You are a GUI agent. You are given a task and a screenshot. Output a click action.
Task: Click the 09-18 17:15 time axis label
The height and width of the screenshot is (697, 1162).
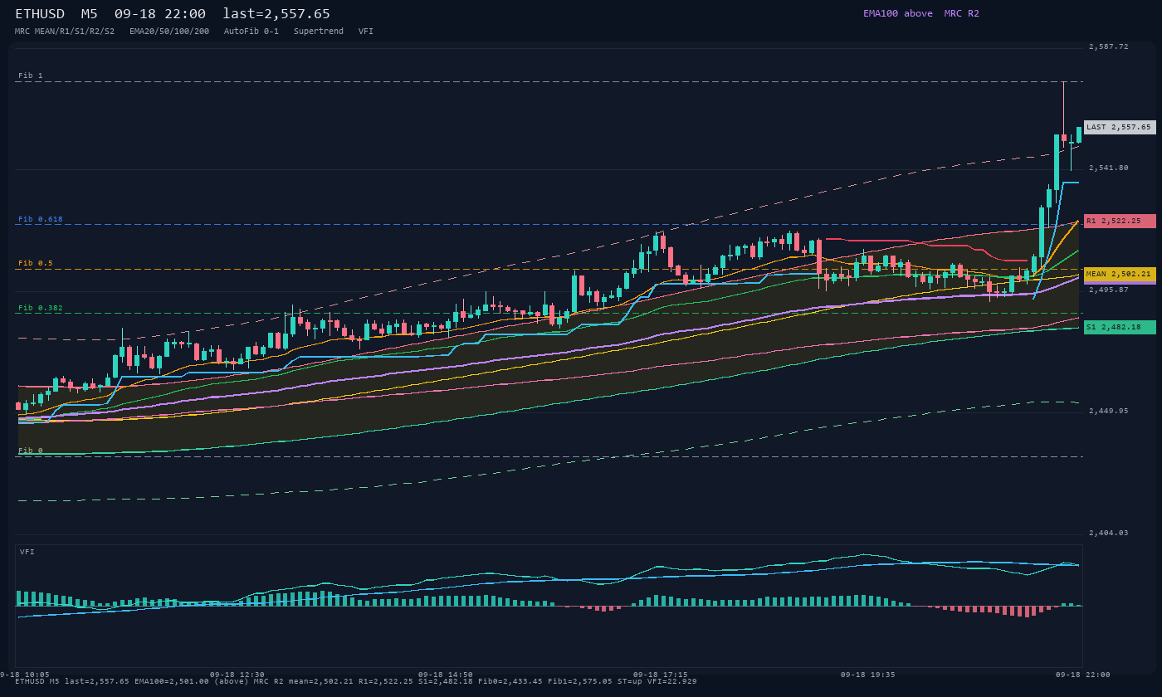point(661,675)
